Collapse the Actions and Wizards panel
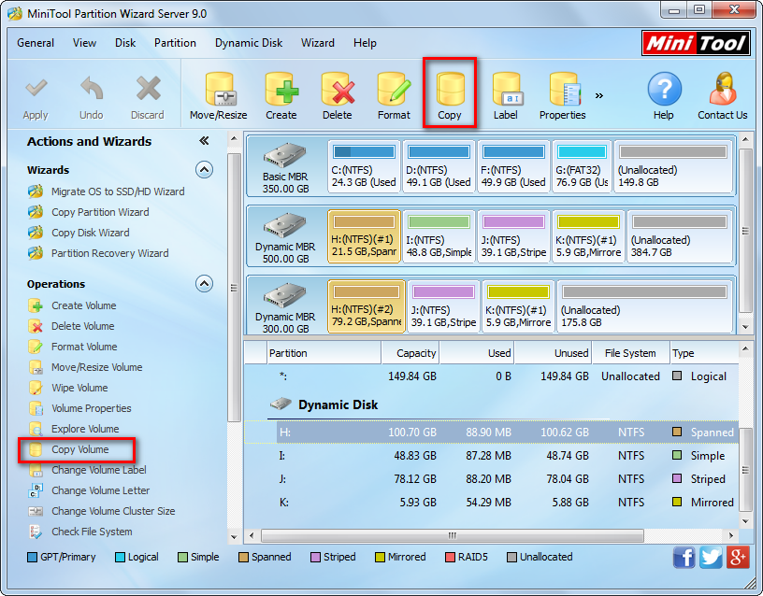763x596 pixels. pos(204,141)
